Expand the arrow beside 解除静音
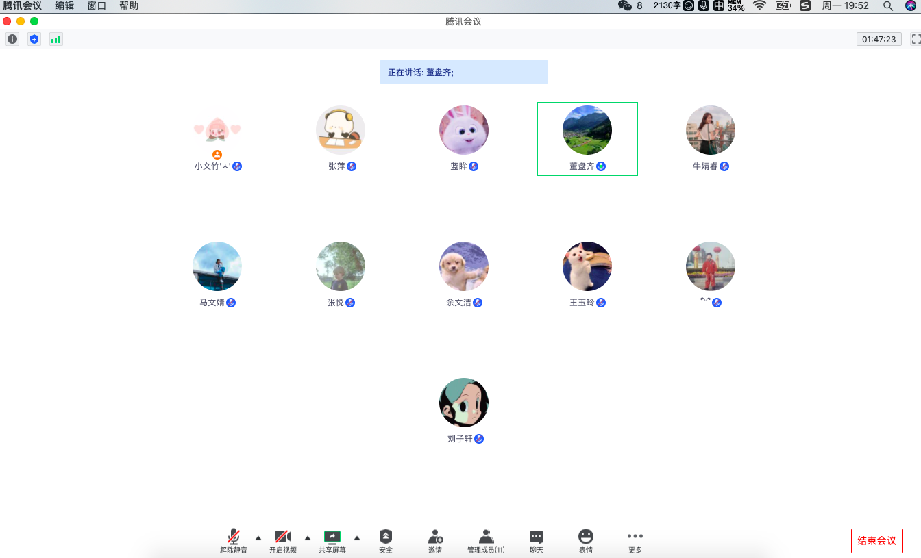 (258, 537)
